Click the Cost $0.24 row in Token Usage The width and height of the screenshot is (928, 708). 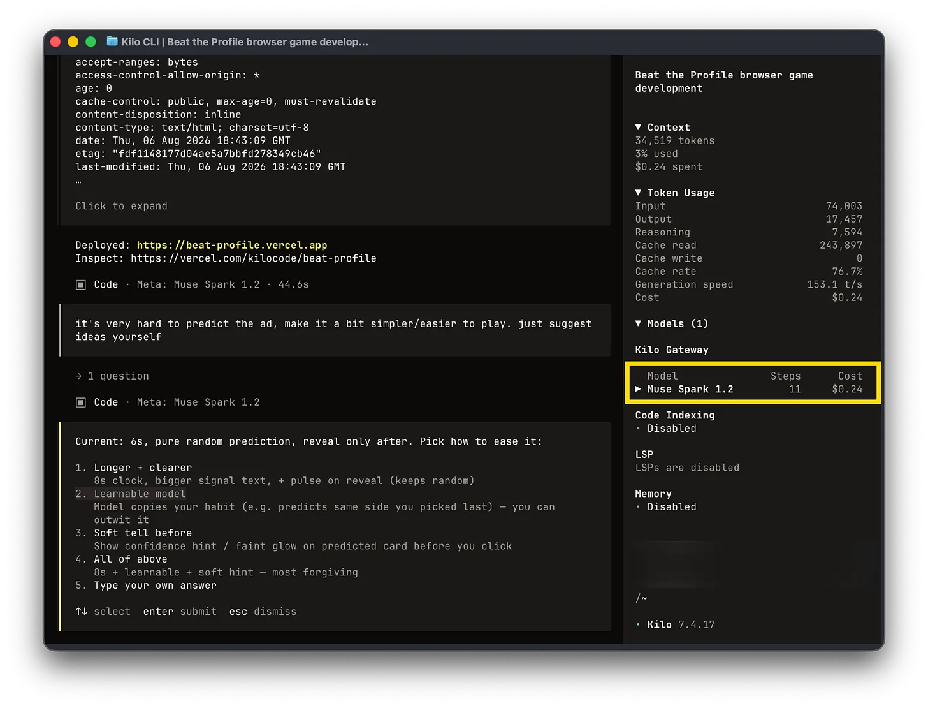[748, 298]
